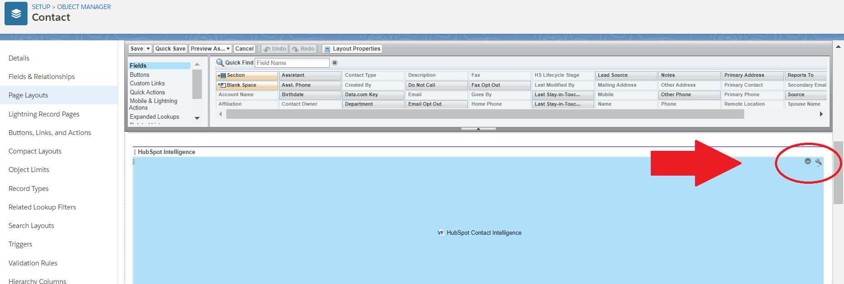Click the Quick Find magnifier icon
844x284 pixels.
tap(220, 63)
